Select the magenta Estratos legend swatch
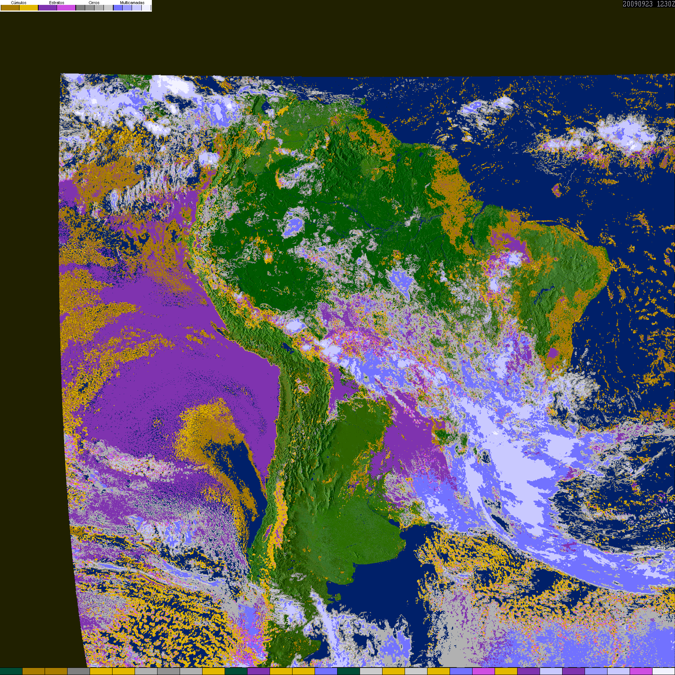The width and height of the screenshot is (675, 675). point(66,7)
